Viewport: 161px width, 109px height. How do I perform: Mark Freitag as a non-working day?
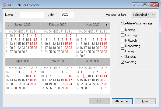click(x=122, y=51)
